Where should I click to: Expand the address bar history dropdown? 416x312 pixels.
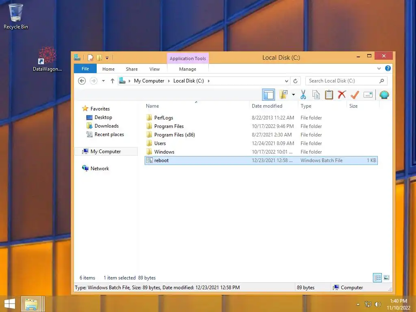(286, 81)
